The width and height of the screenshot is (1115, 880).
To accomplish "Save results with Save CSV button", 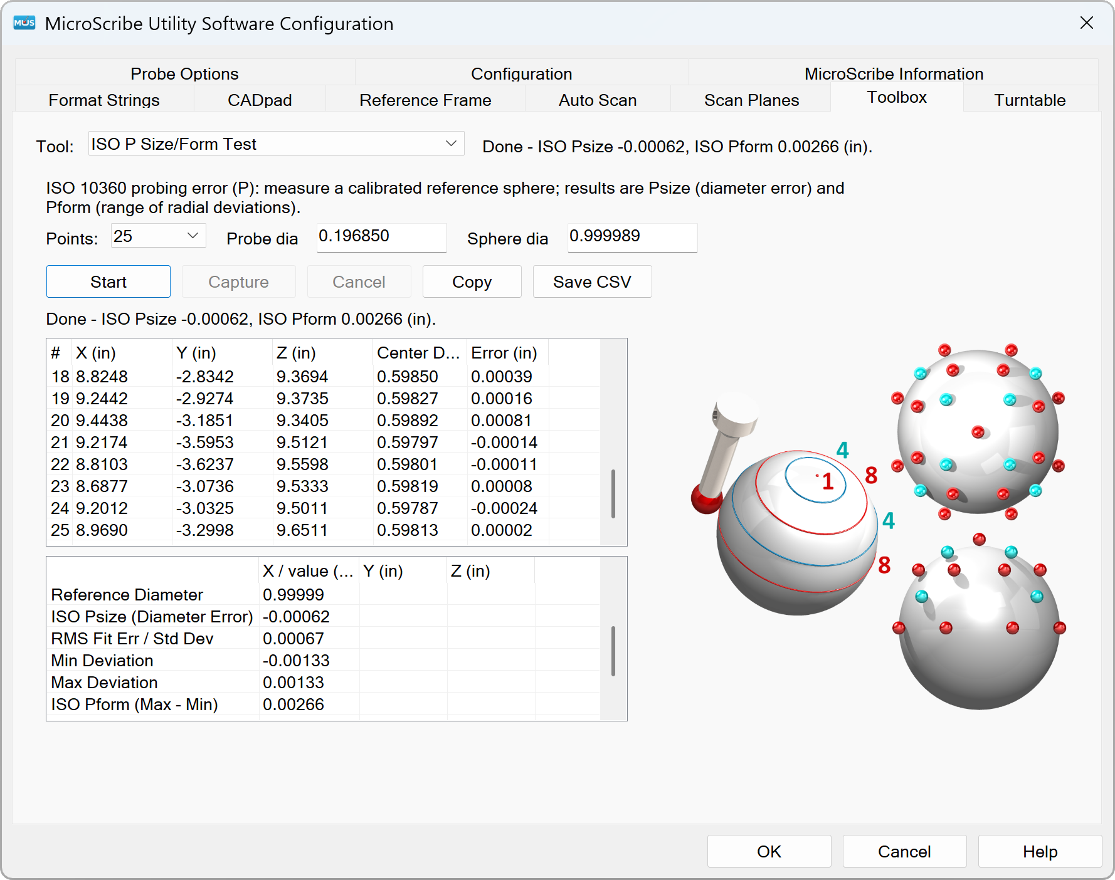I will (593, 281).
